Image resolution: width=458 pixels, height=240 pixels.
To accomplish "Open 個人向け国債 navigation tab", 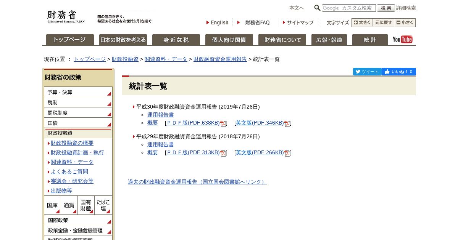I will click(x=229, y=40).
